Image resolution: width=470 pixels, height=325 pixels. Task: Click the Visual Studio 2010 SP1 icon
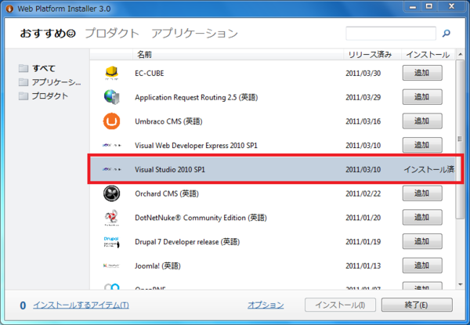click(x=111, y=169)
